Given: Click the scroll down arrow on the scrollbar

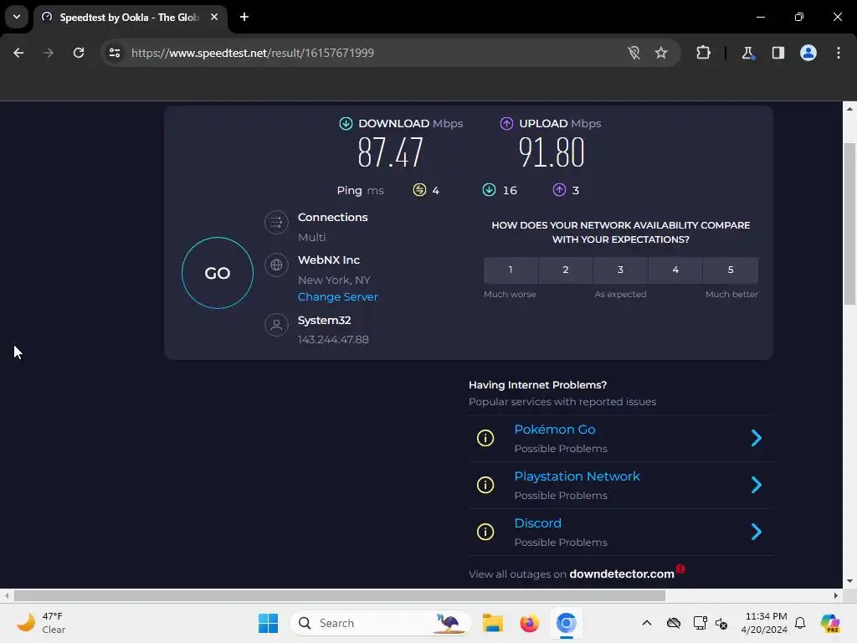Looking at the screenshot, I should (849, 581).
